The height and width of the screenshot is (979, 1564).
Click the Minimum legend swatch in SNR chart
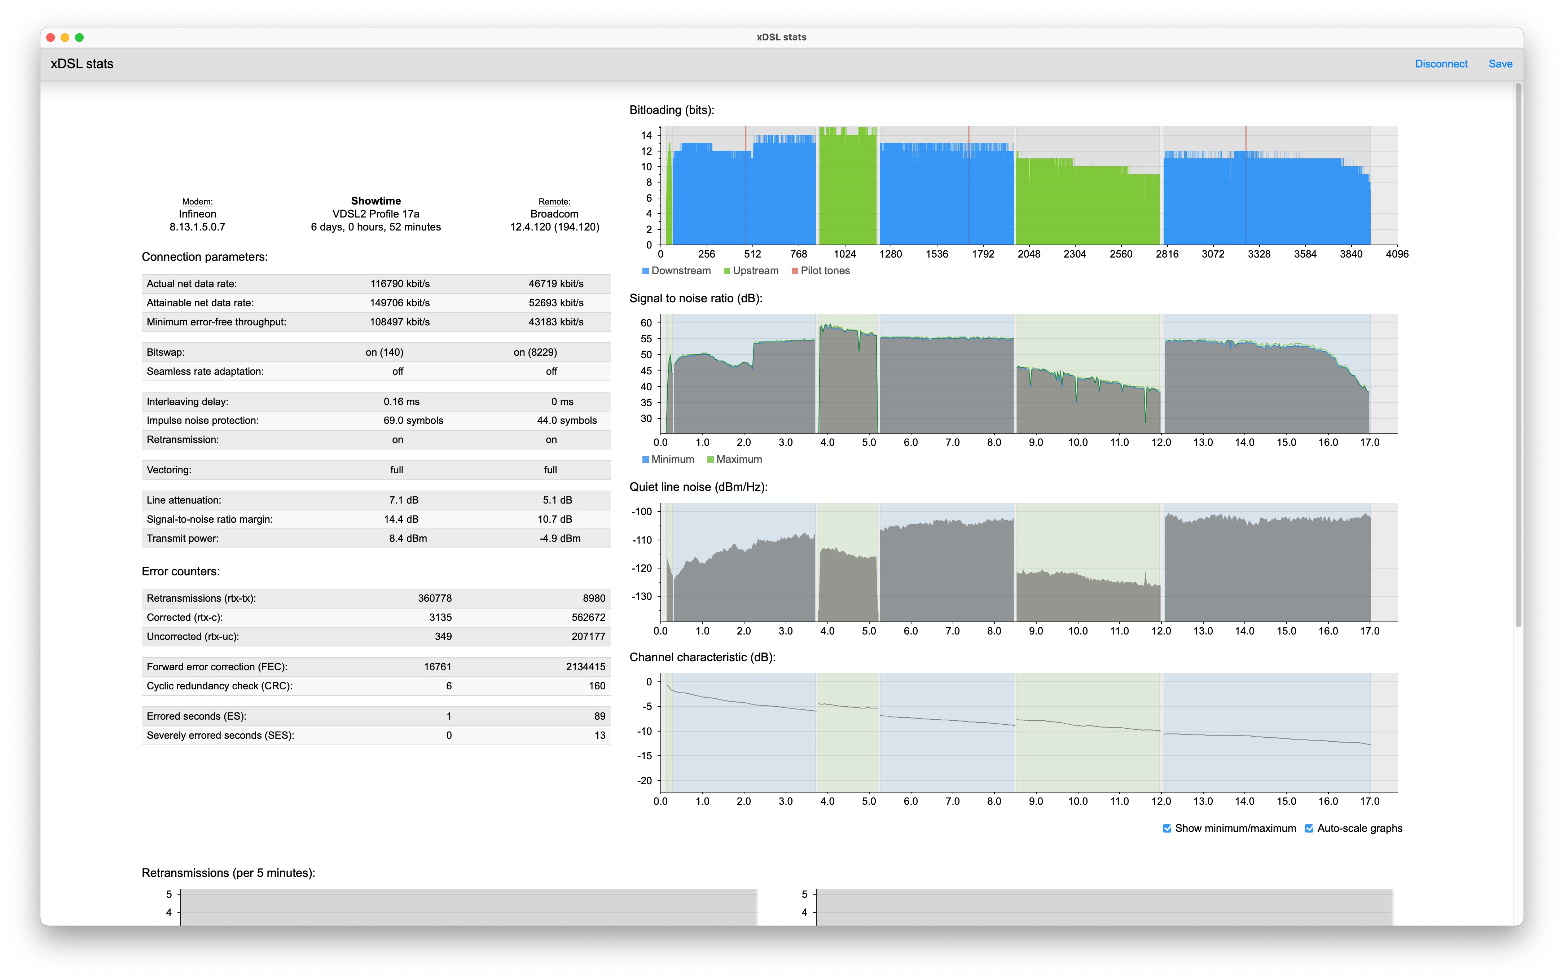[x=645, y=459]
